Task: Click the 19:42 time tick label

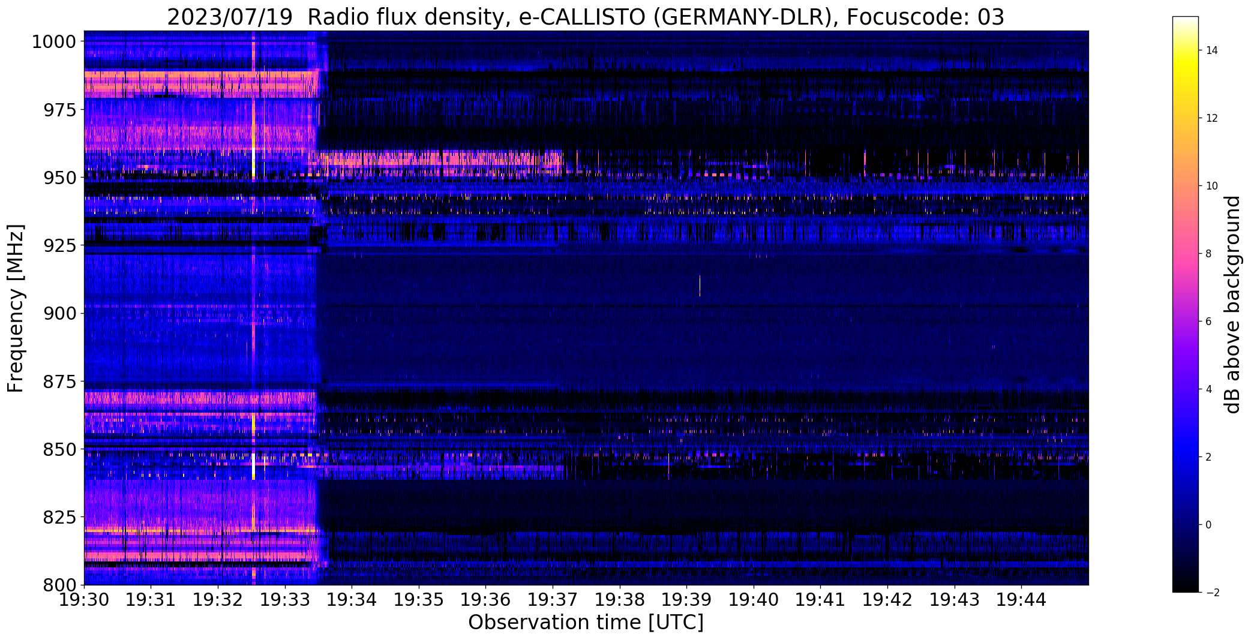Action: coord(888,599)
